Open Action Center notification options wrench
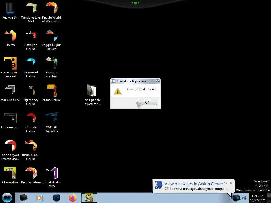Viewport: 271px width, 203px height. [226, 183]
